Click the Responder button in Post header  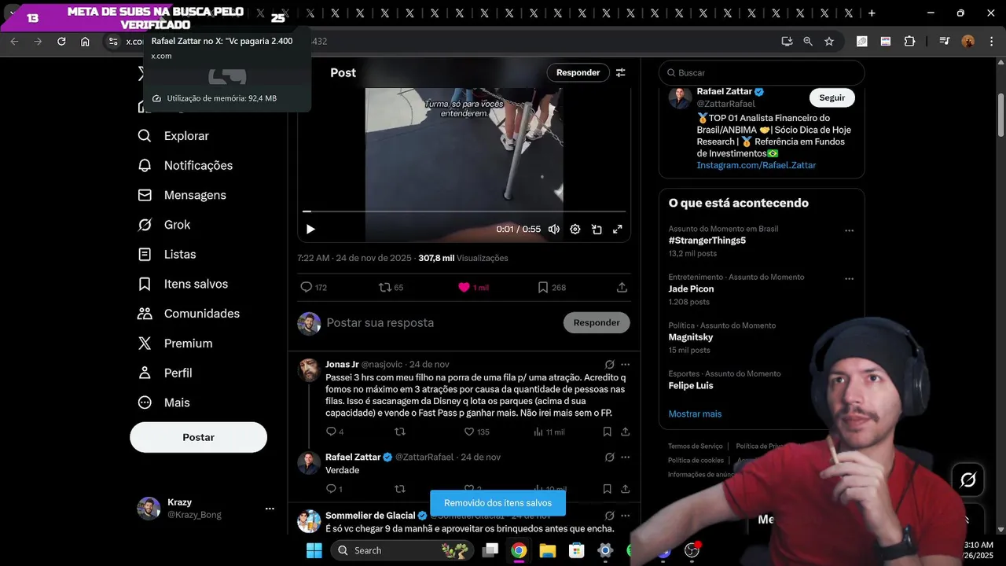point(578,72)
